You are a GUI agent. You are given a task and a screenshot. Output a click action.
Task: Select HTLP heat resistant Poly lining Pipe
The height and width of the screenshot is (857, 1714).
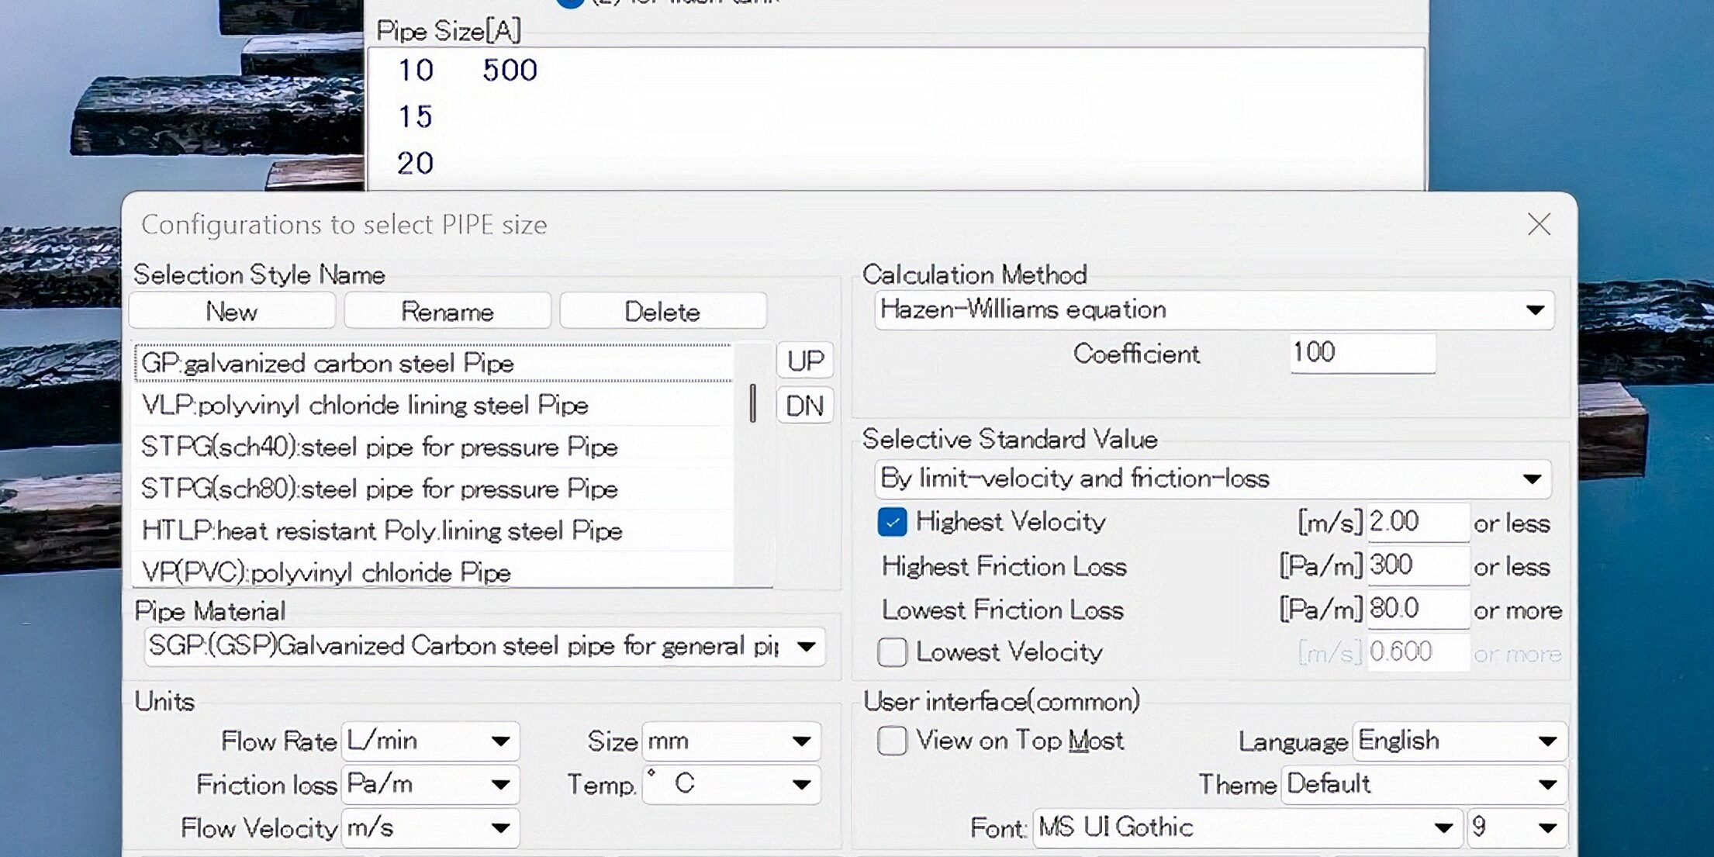click(433, 530)
